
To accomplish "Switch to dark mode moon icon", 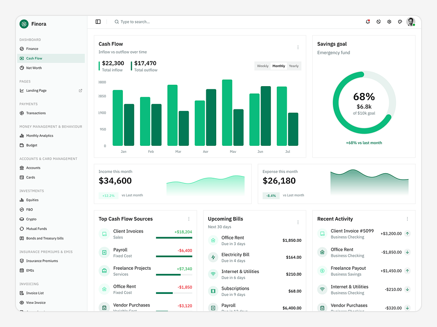I will 379,22.
